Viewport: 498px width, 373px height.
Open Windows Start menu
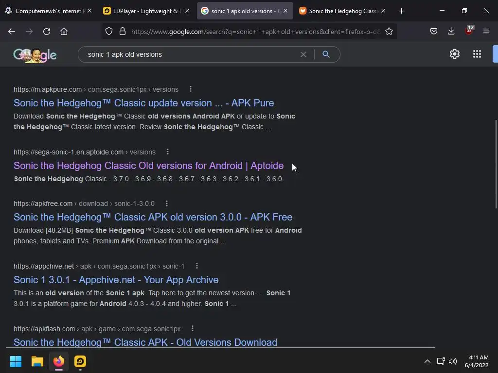point(16,361)
